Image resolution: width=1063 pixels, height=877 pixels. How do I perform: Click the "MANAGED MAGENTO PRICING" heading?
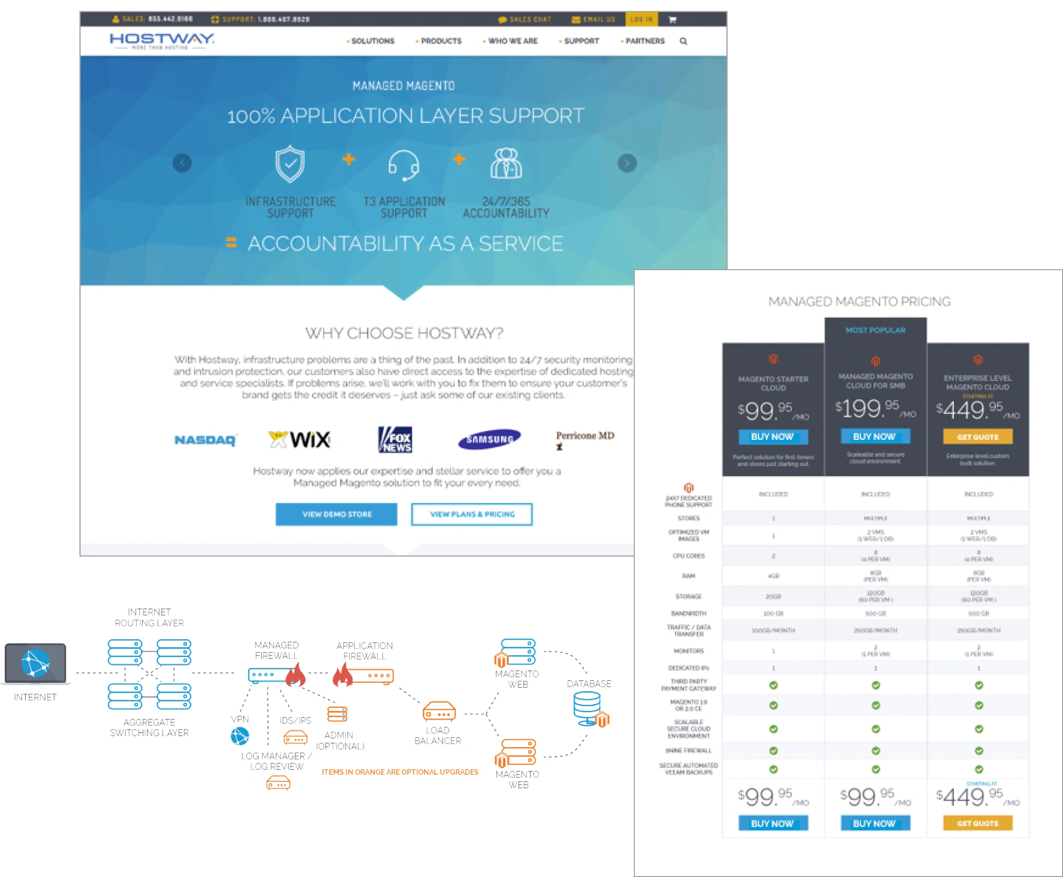coord(859,302)
